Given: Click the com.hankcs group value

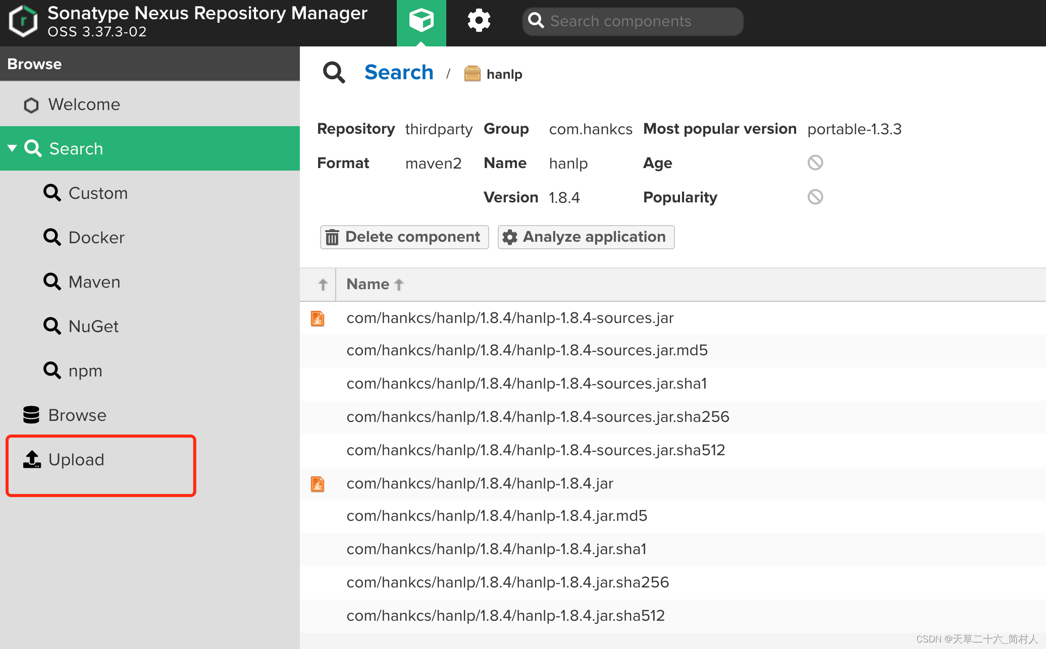Looking at the screenshot, I should pos(591,129).
